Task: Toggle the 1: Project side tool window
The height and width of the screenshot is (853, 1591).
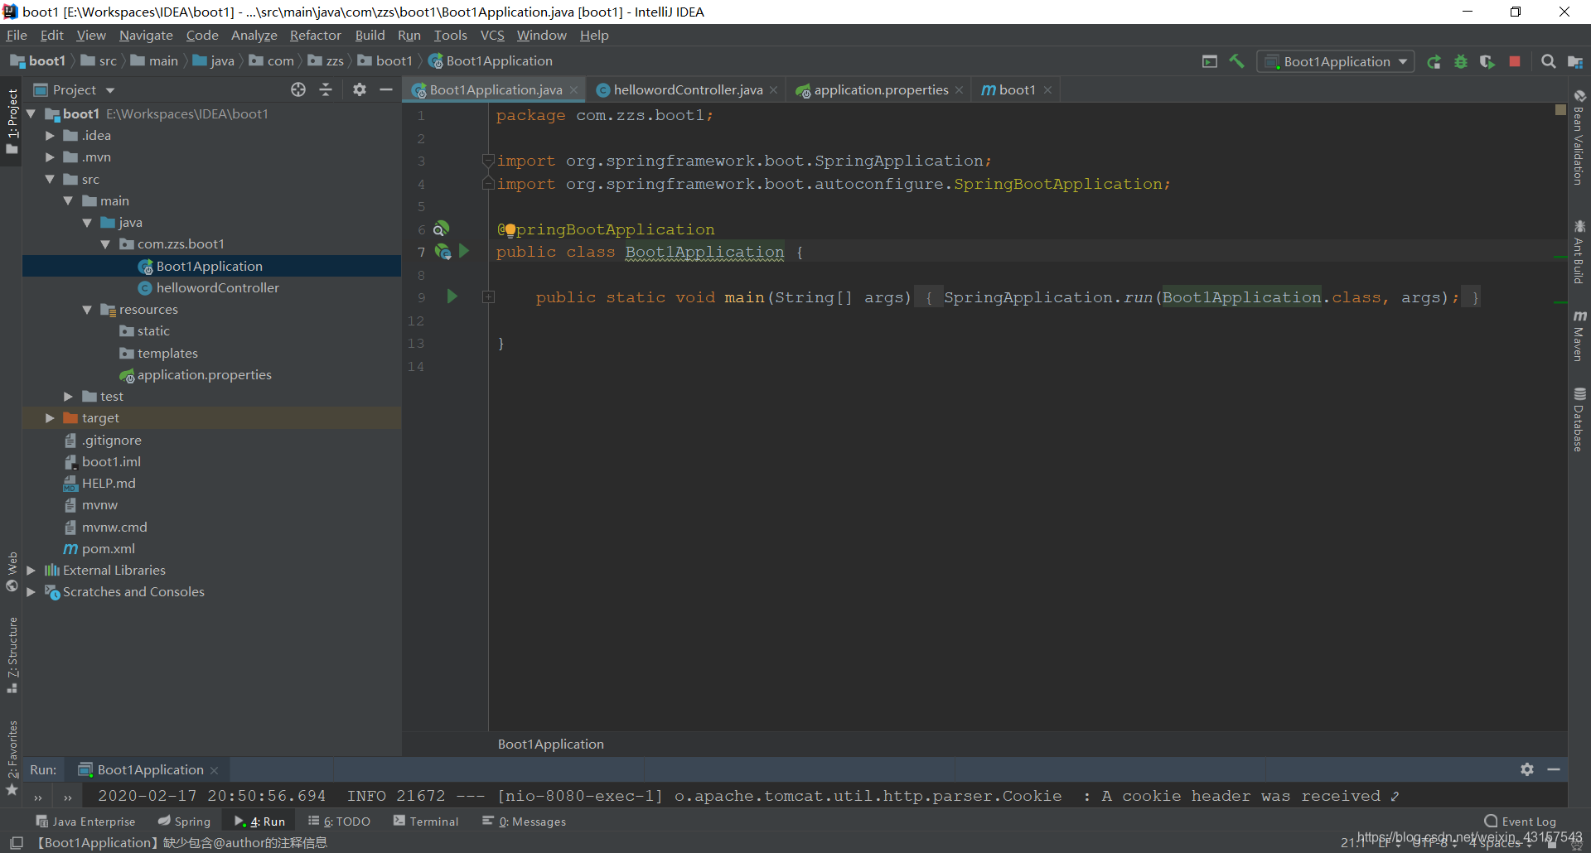Action: tap(12, 121)
